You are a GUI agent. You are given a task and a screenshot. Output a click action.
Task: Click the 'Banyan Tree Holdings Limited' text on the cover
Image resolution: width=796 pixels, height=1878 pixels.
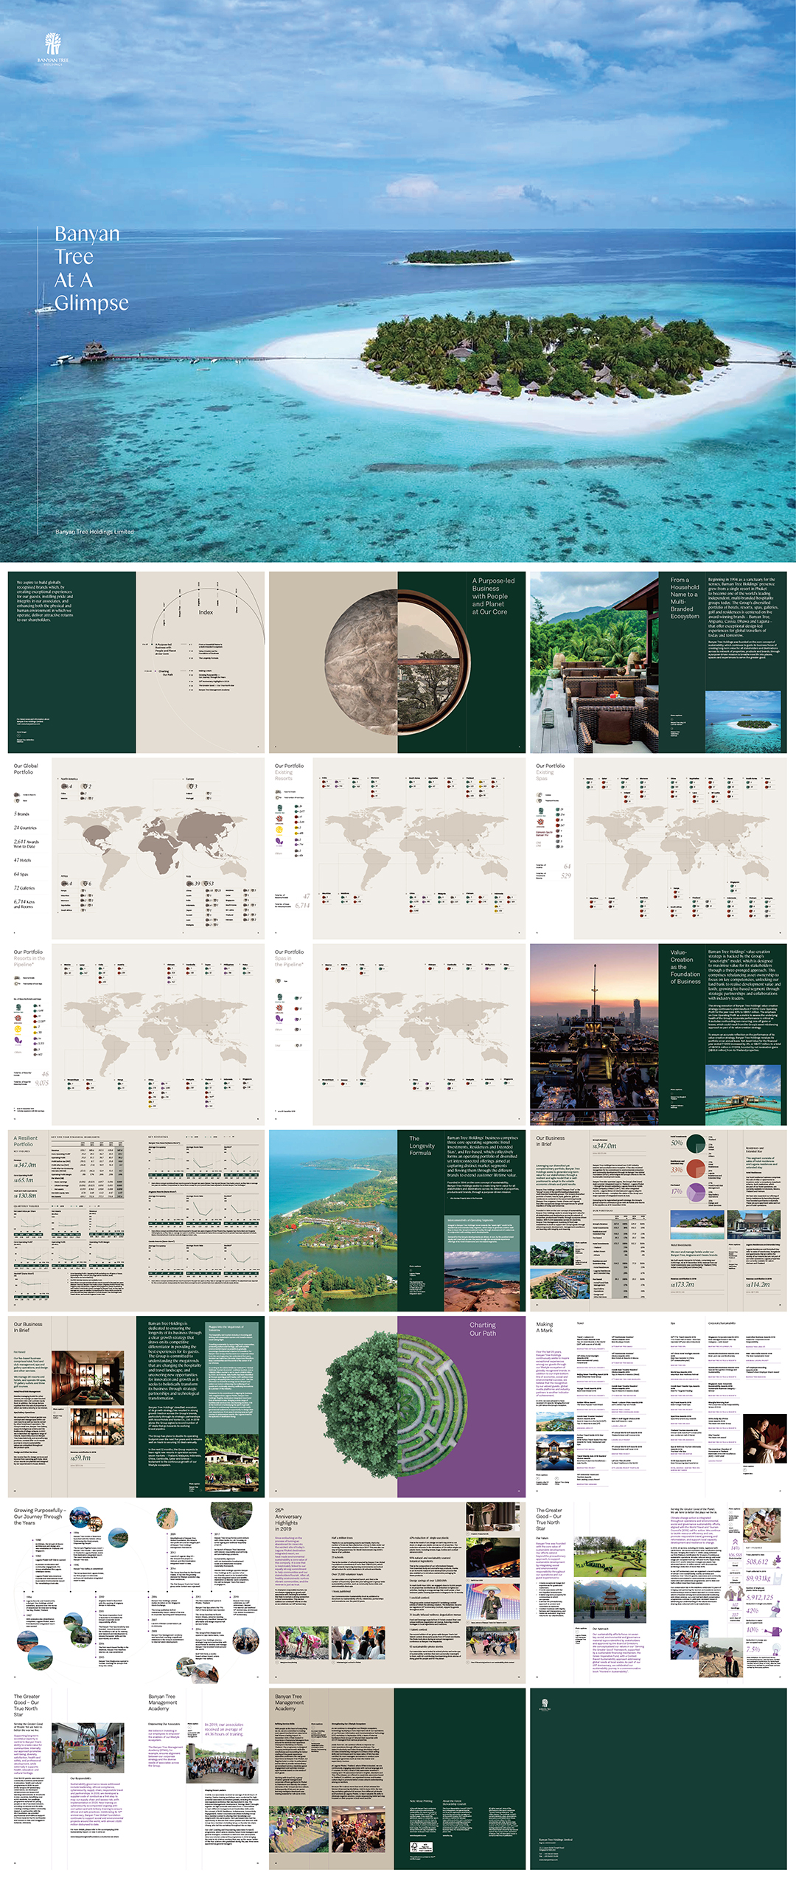coord(94,531)
